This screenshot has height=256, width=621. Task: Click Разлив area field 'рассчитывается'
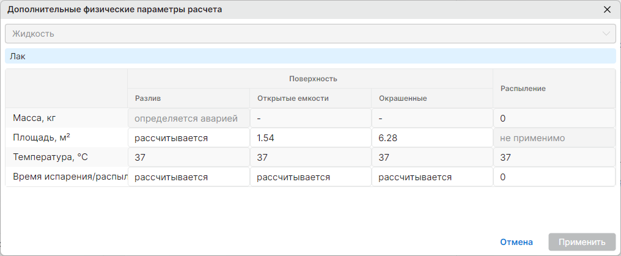coord(188,137)
